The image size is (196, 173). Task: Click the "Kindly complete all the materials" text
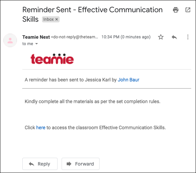(92, 101)
